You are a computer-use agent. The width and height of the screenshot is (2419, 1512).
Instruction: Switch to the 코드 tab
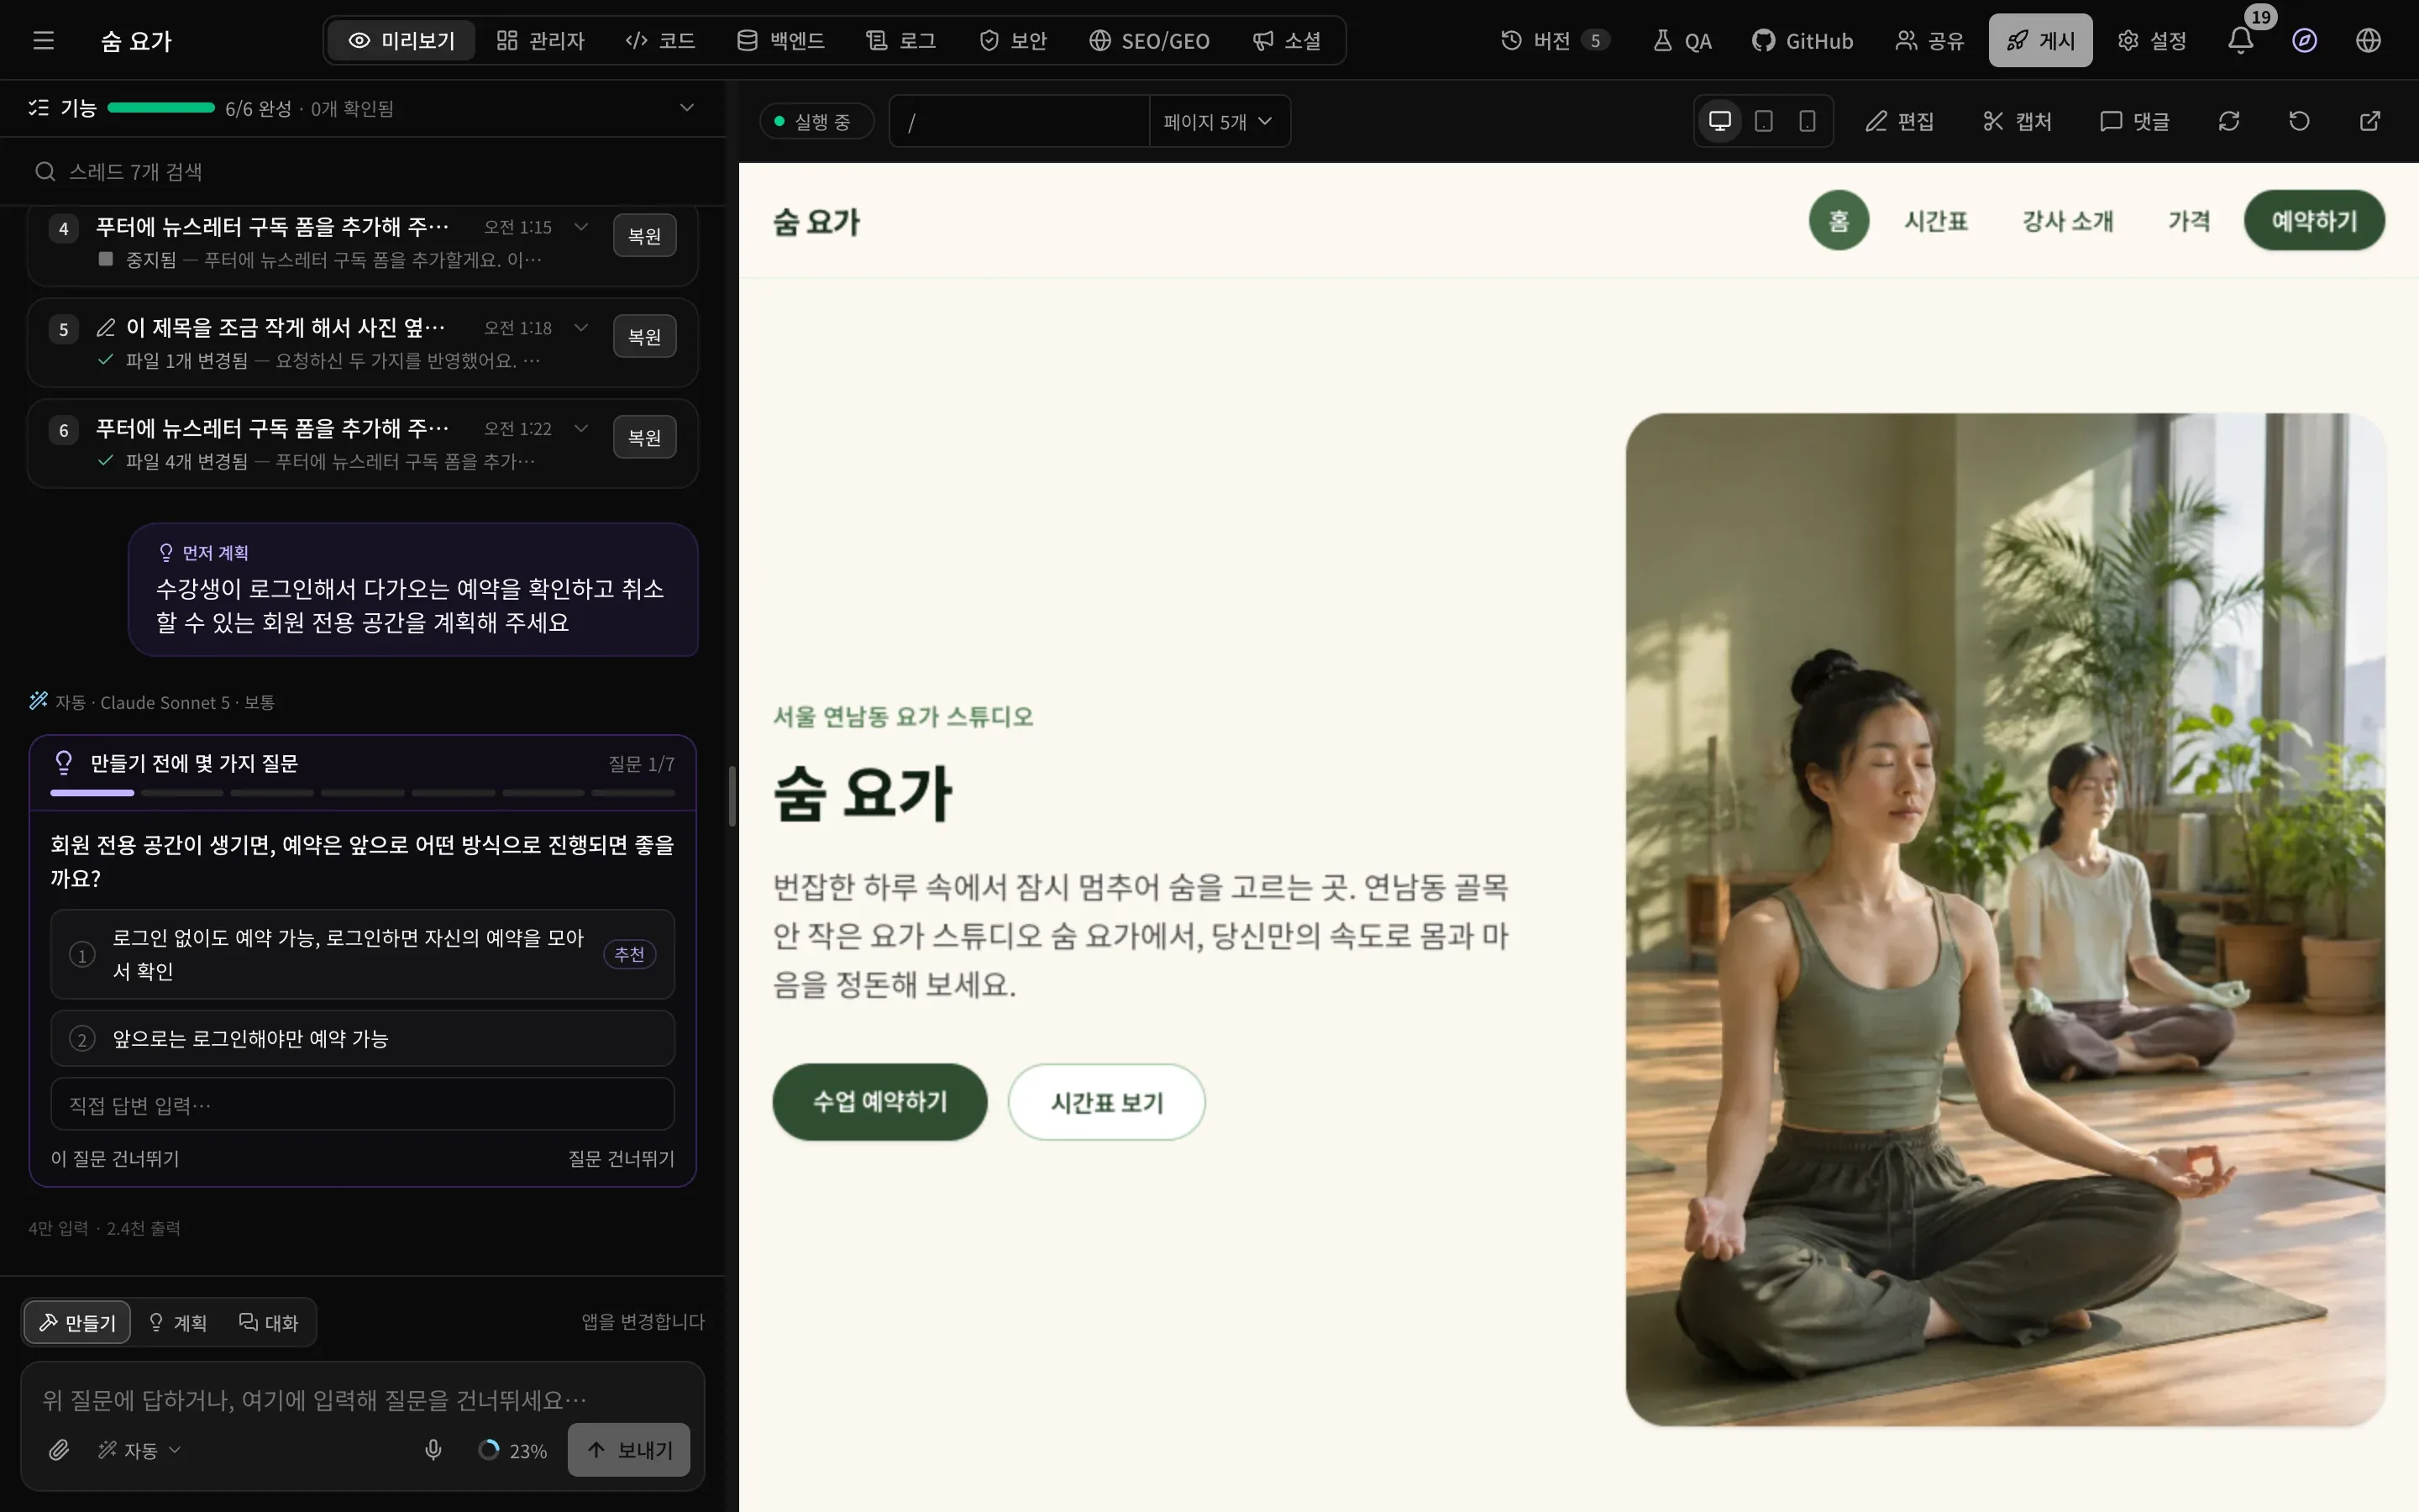pyautogui.click(x=659, y=41)
